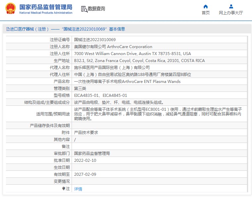Click the document icon before 进口医疗器械
Viewport: 252px width, 197px height.
click(8, 29)
